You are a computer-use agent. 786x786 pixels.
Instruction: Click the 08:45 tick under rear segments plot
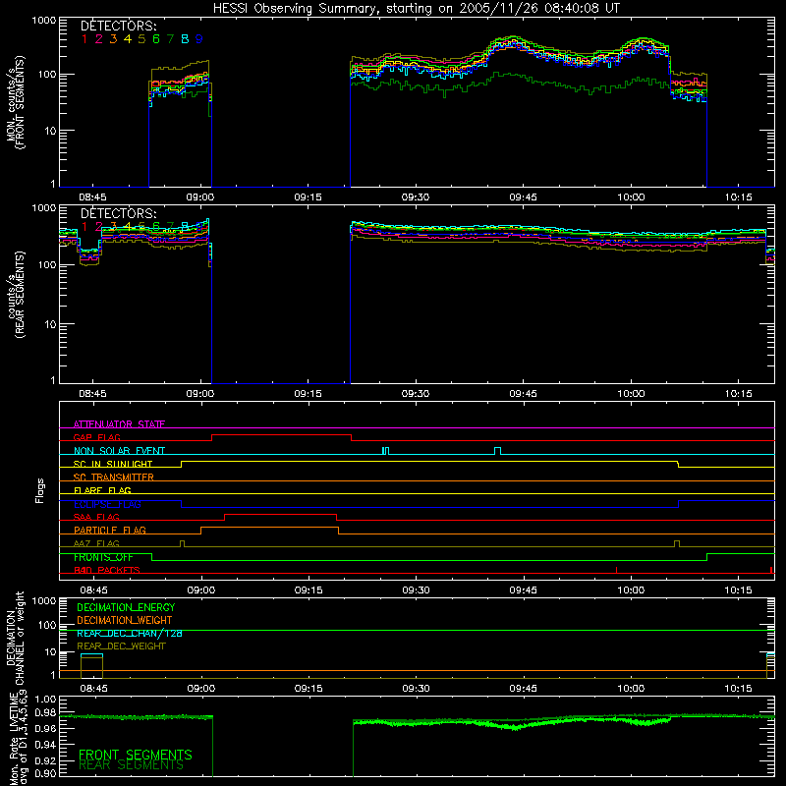(x=92, y=394)
